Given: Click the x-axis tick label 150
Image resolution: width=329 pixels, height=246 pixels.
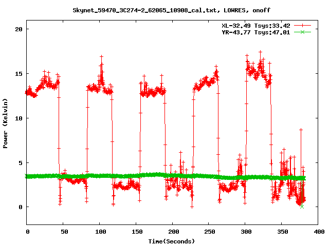Looking at the screenshot, I should point(137,232).
